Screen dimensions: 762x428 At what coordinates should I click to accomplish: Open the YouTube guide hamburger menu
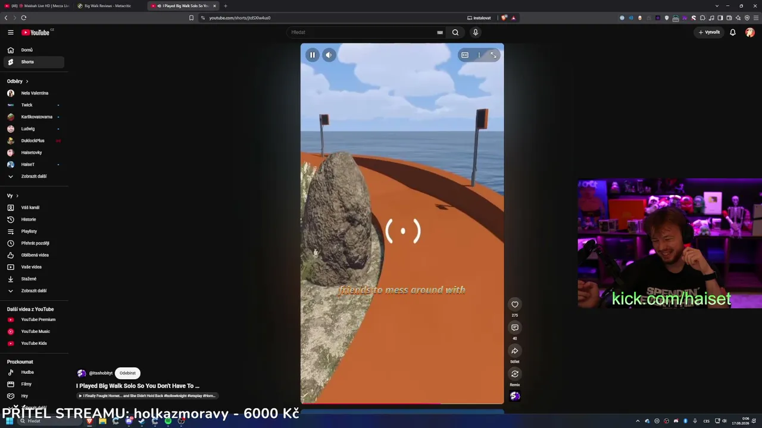pos(11,32)
